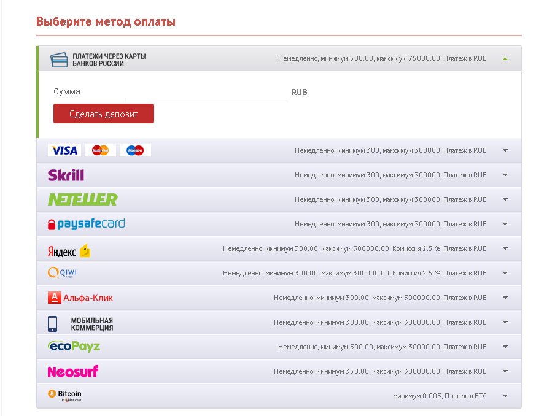This screenshot has height=416, width=555.
Task: Click QIWI limits text with Комиссия 2.5 %
Action: (355, 273)
